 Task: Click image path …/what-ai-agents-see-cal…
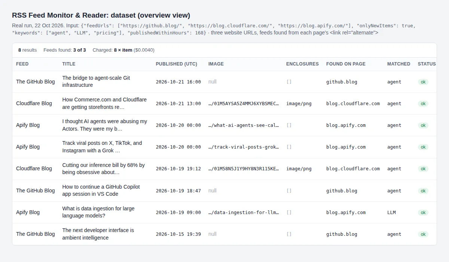pyautogui.click(x=244, y=125)
